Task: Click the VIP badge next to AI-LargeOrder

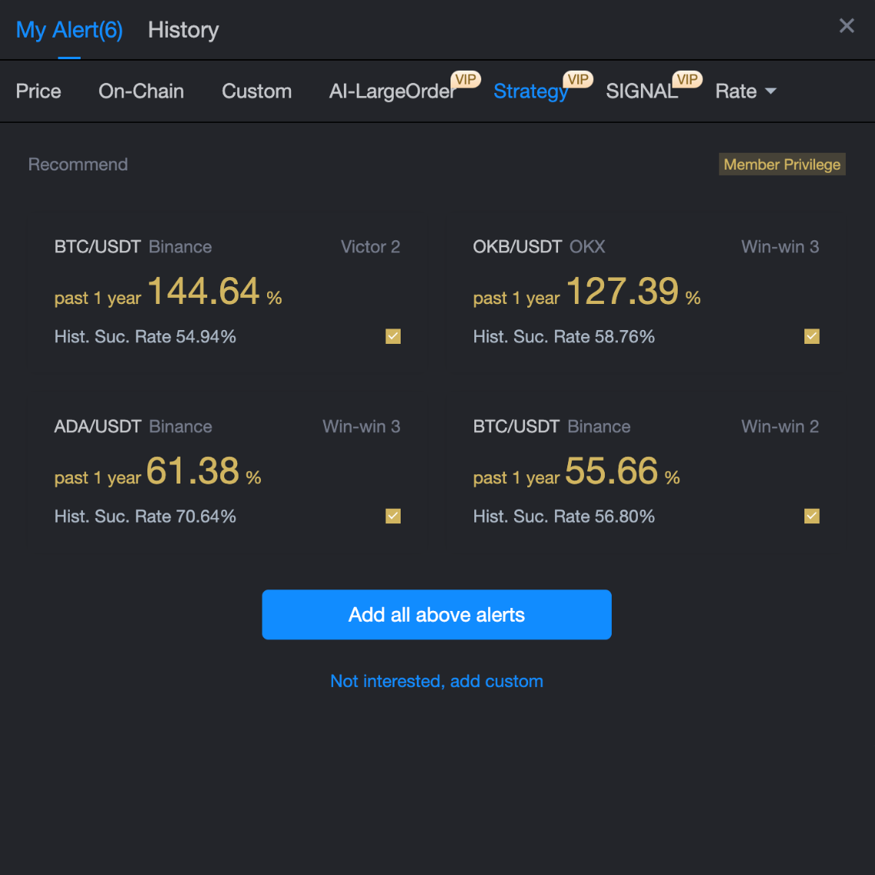Action: [466, 79]
